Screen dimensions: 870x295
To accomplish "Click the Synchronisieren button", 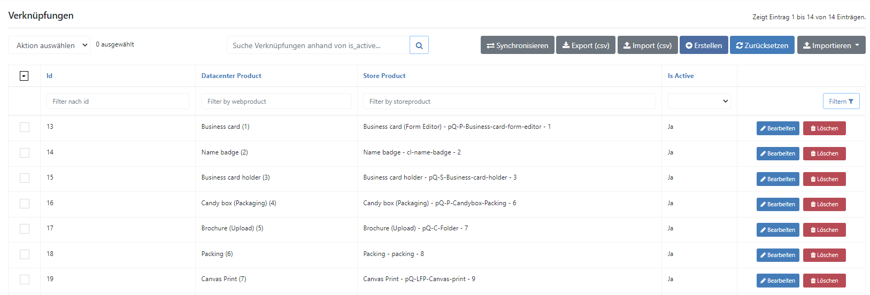I will coord(518,45).
